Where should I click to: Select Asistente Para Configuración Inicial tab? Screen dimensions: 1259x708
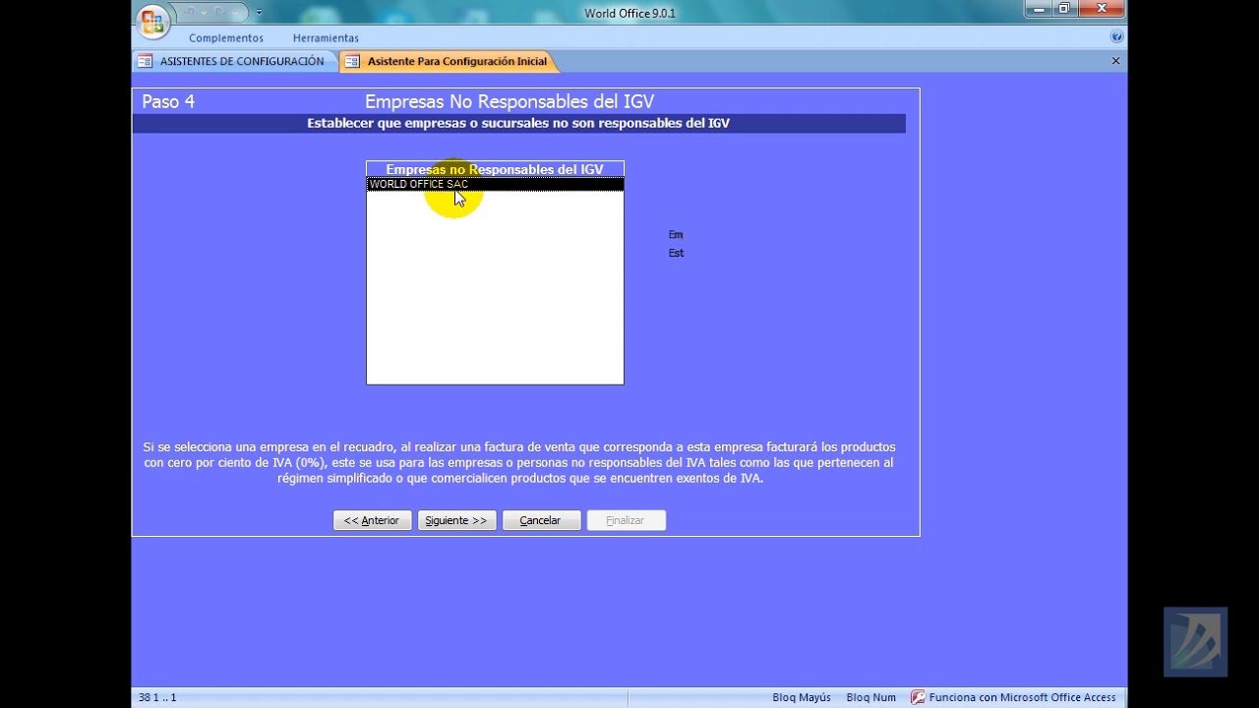click(447, 61)
